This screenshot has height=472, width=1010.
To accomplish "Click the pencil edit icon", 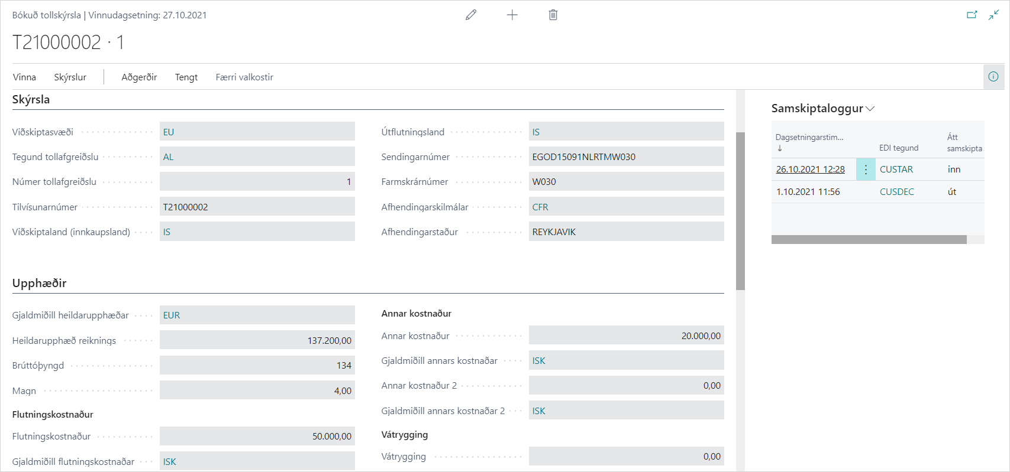I will click(471, 15).
